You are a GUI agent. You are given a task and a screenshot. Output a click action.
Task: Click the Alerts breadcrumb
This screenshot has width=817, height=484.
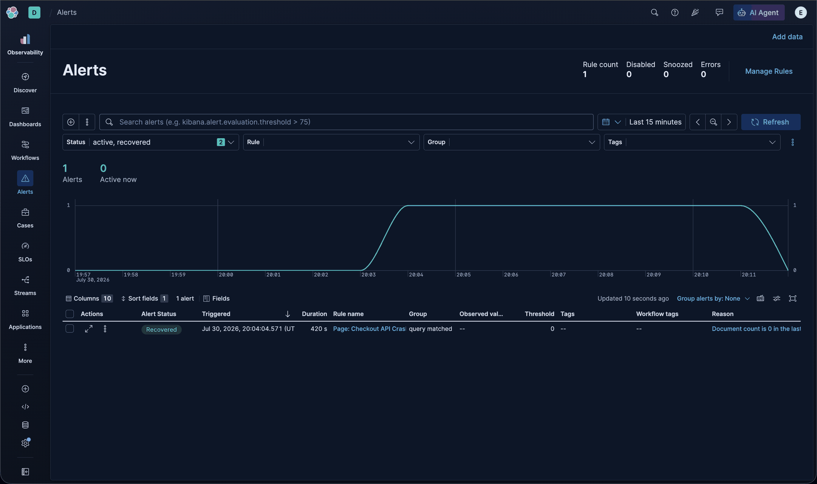point(66,12)
